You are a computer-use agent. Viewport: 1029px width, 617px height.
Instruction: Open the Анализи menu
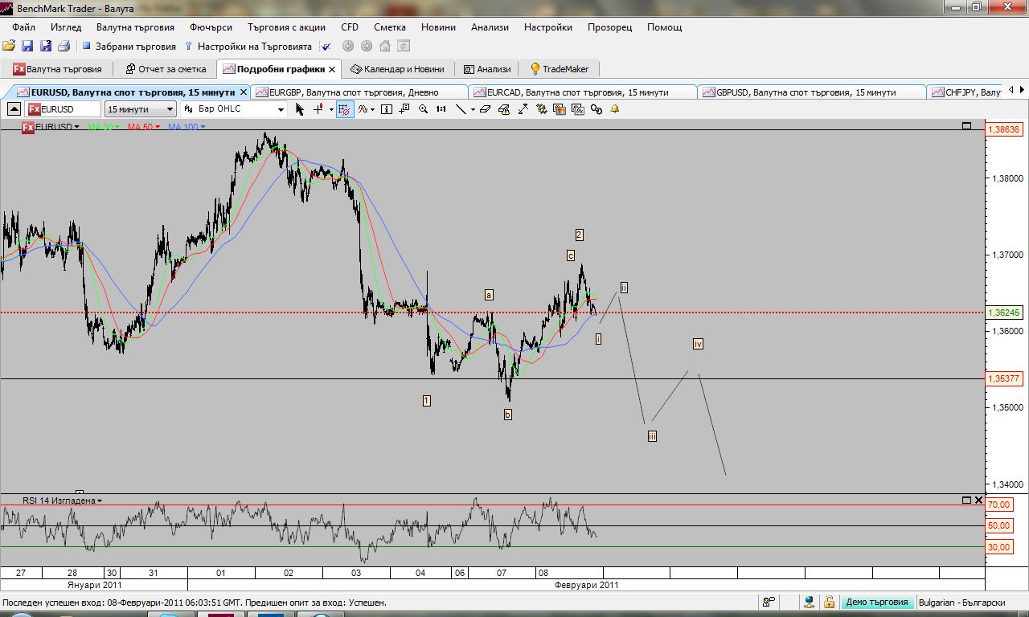(490, 27)
